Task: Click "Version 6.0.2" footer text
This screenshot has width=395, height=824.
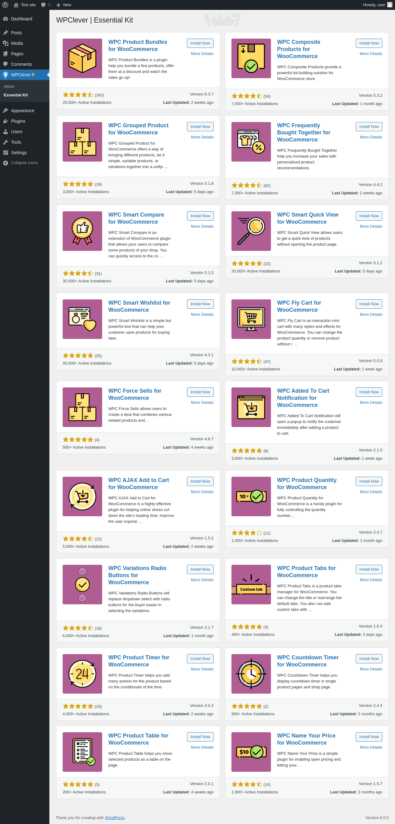Action: point(377,817)
